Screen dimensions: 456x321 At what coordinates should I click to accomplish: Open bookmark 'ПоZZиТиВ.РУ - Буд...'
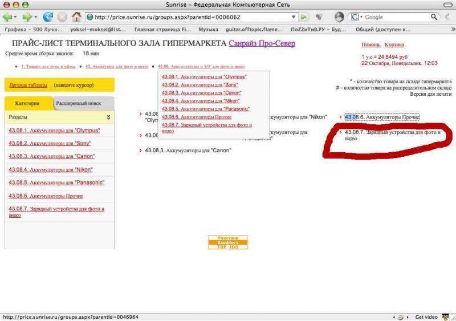[x=319, y=30]
